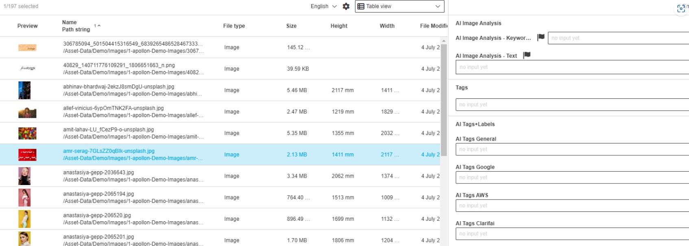Select the abhinav-bhardwaj thumbnail preview

24,90
